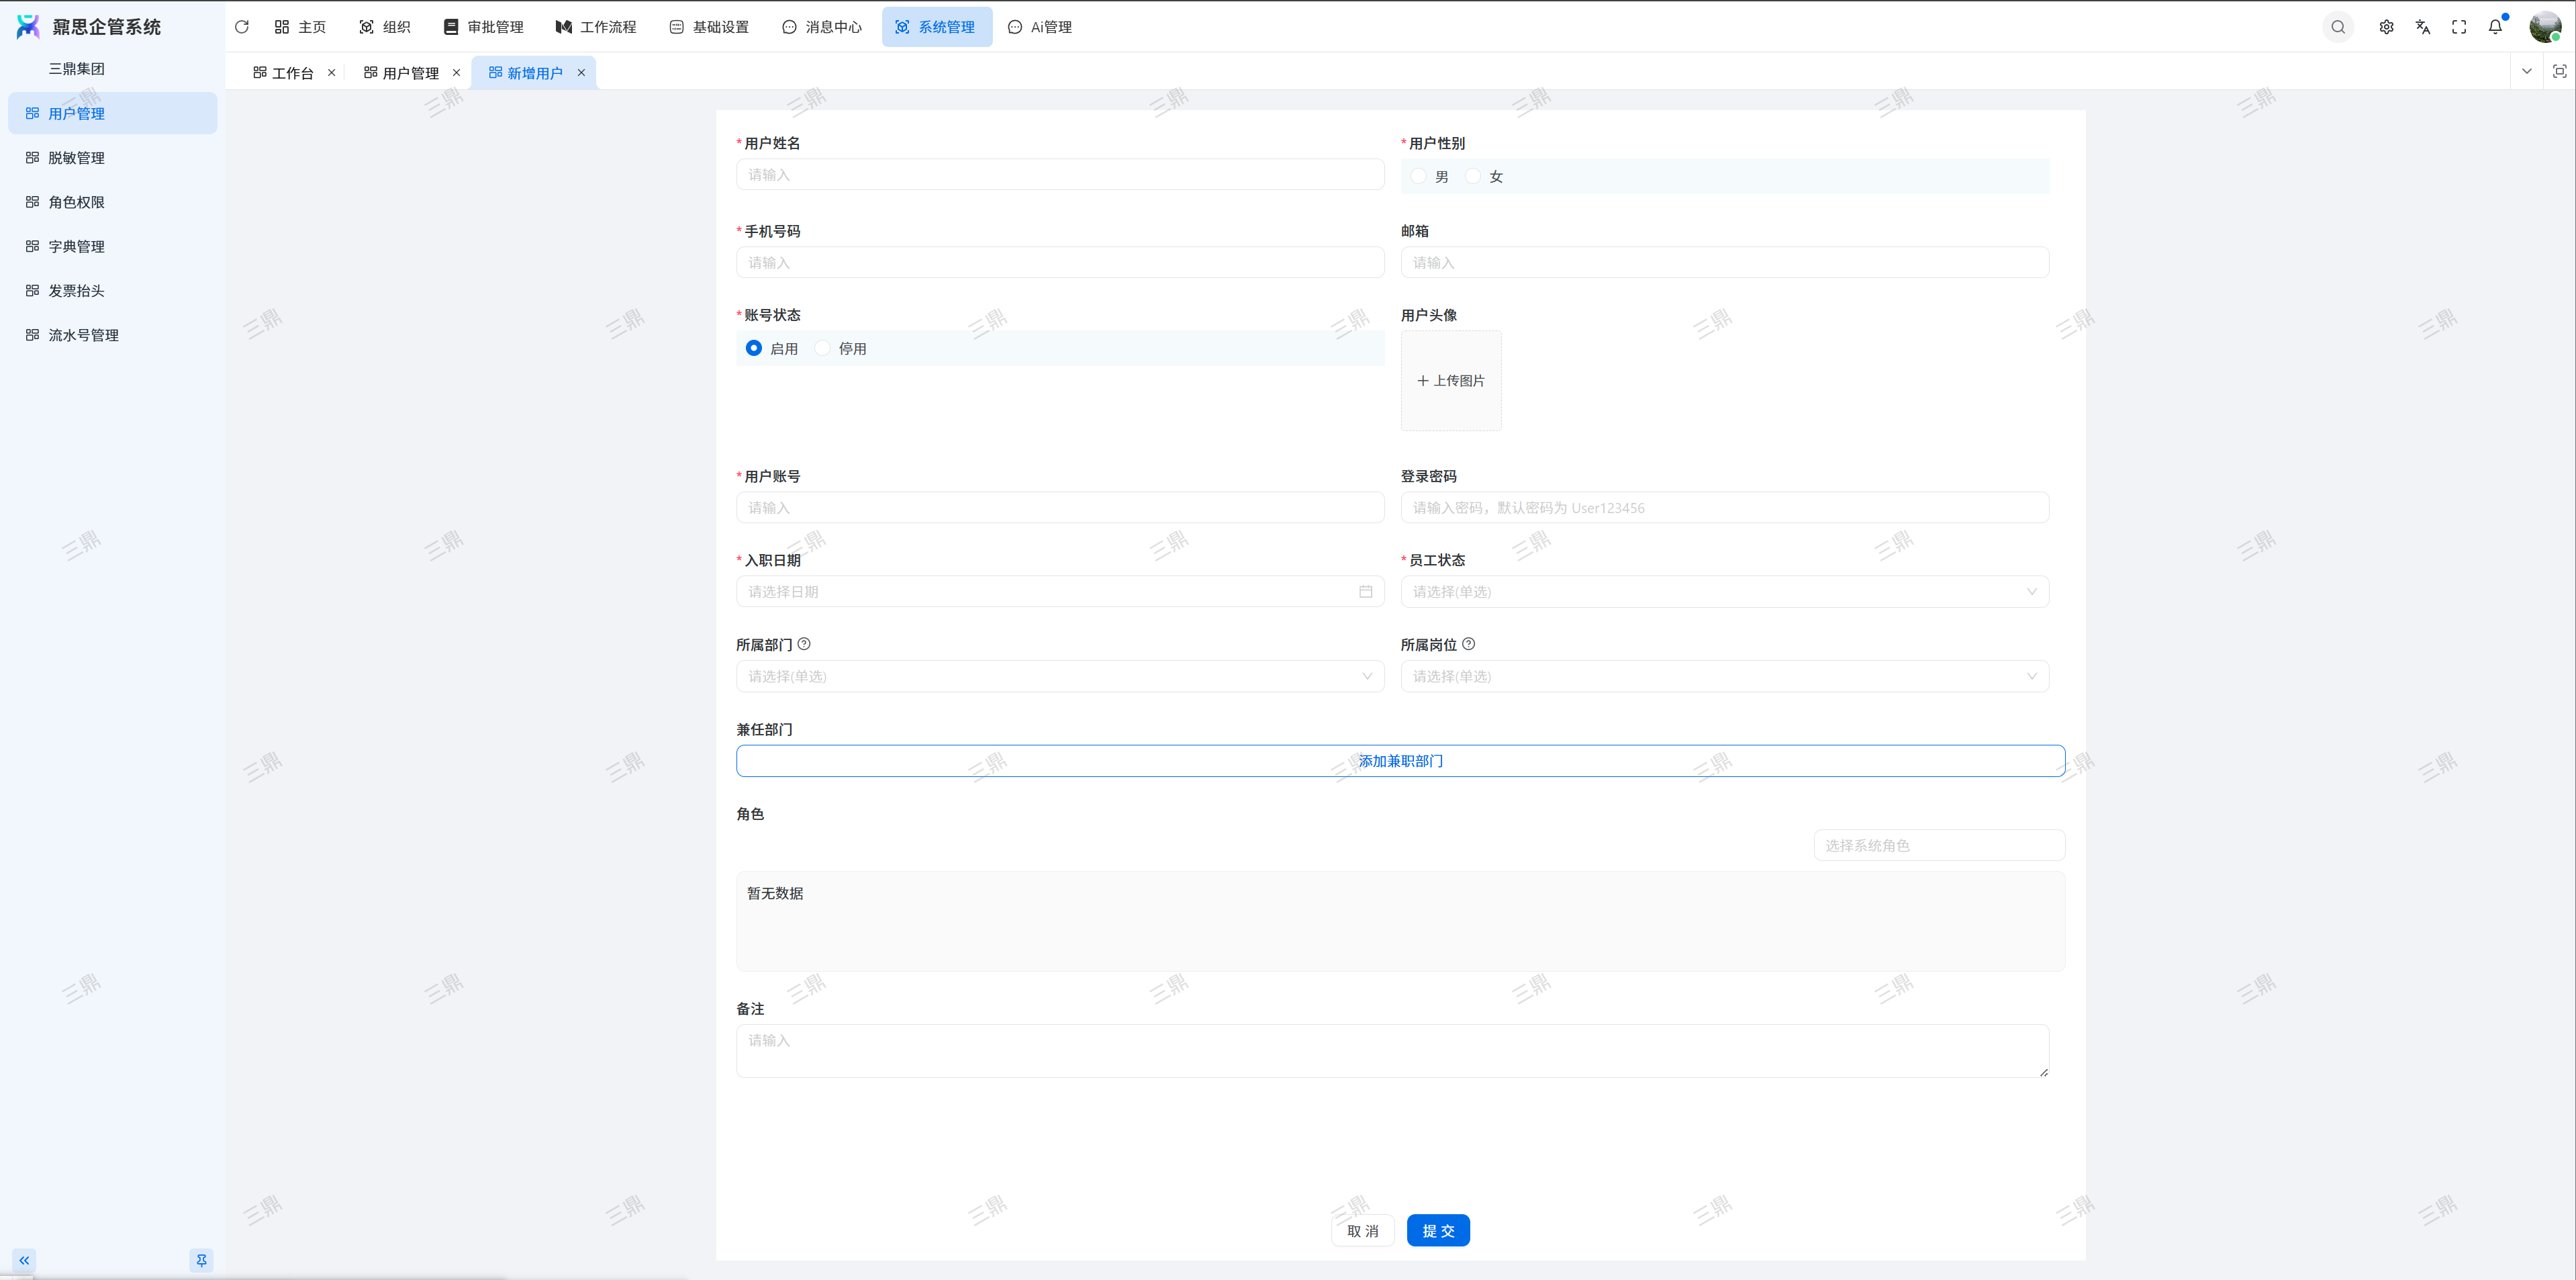
Task: Select the 停用 account status option
Action: tap(823, 348)
